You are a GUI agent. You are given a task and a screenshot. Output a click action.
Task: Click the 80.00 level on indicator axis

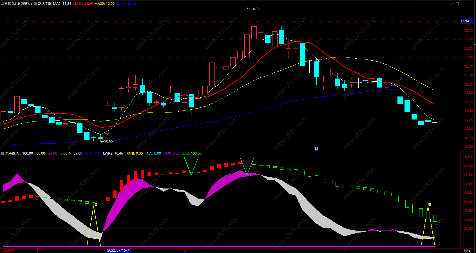[x=469, y=175]
